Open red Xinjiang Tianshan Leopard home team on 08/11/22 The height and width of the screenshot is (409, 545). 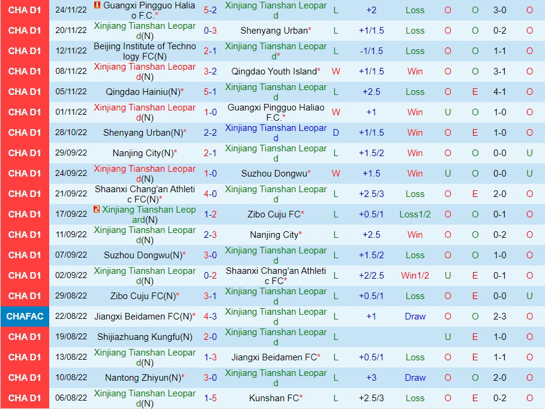[145, 71]
